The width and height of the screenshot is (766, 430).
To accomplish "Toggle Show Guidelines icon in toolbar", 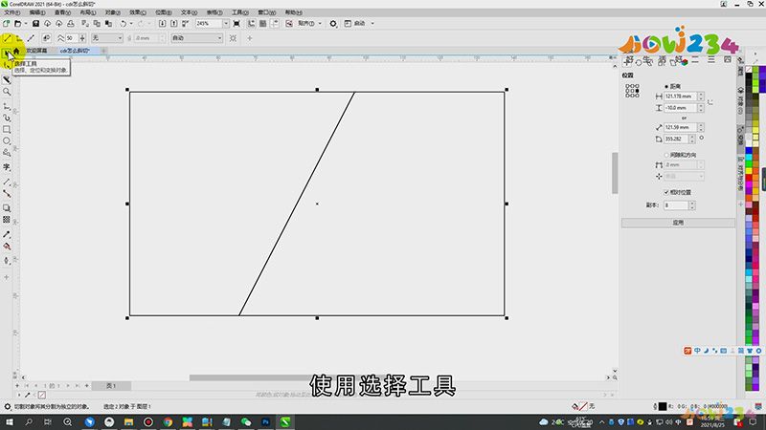I will click(275, 23).
